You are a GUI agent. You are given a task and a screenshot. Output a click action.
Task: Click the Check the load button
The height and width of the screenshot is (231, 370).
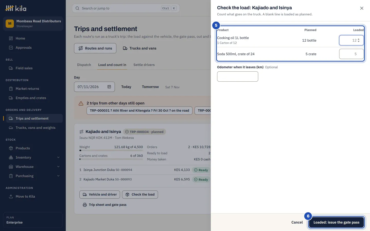coord(140,195)
